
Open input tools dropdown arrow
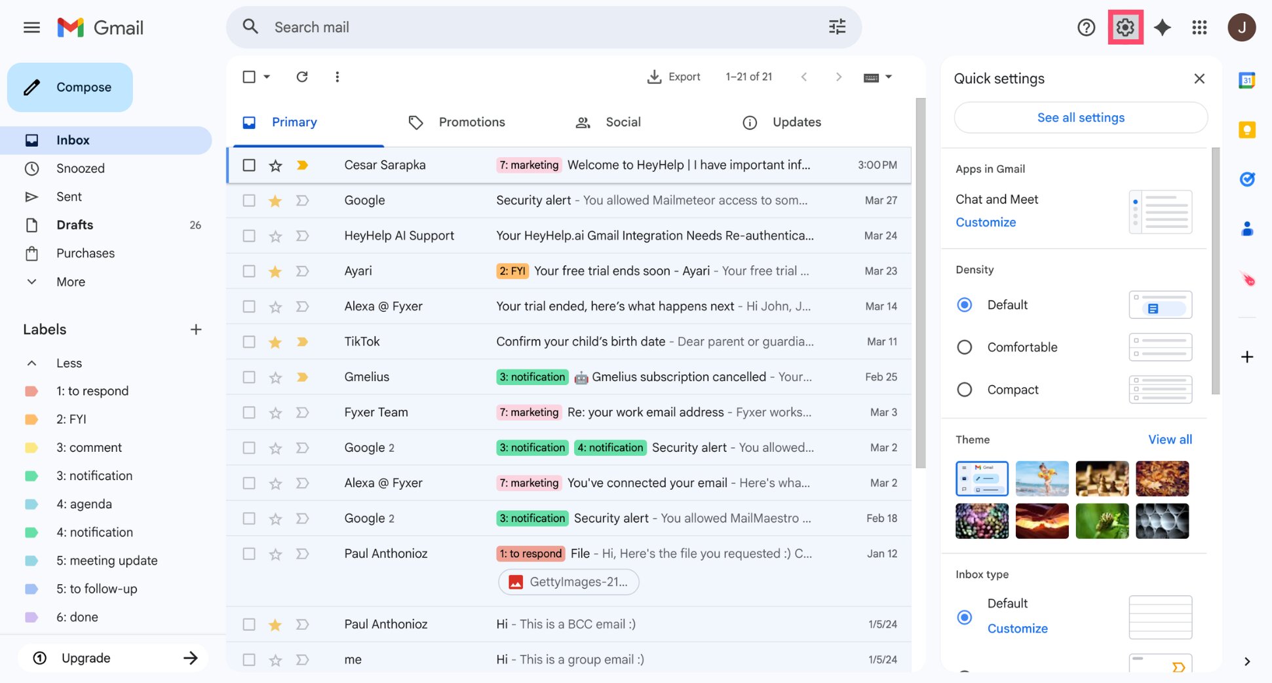click(x=889, y=77)
